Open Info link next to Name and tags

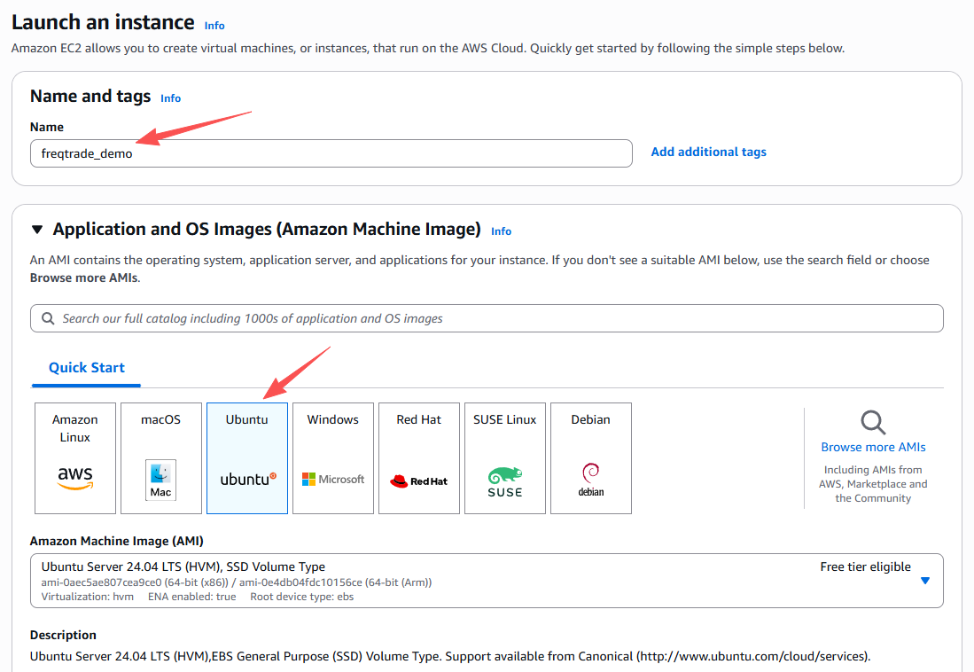coord(170,98)
